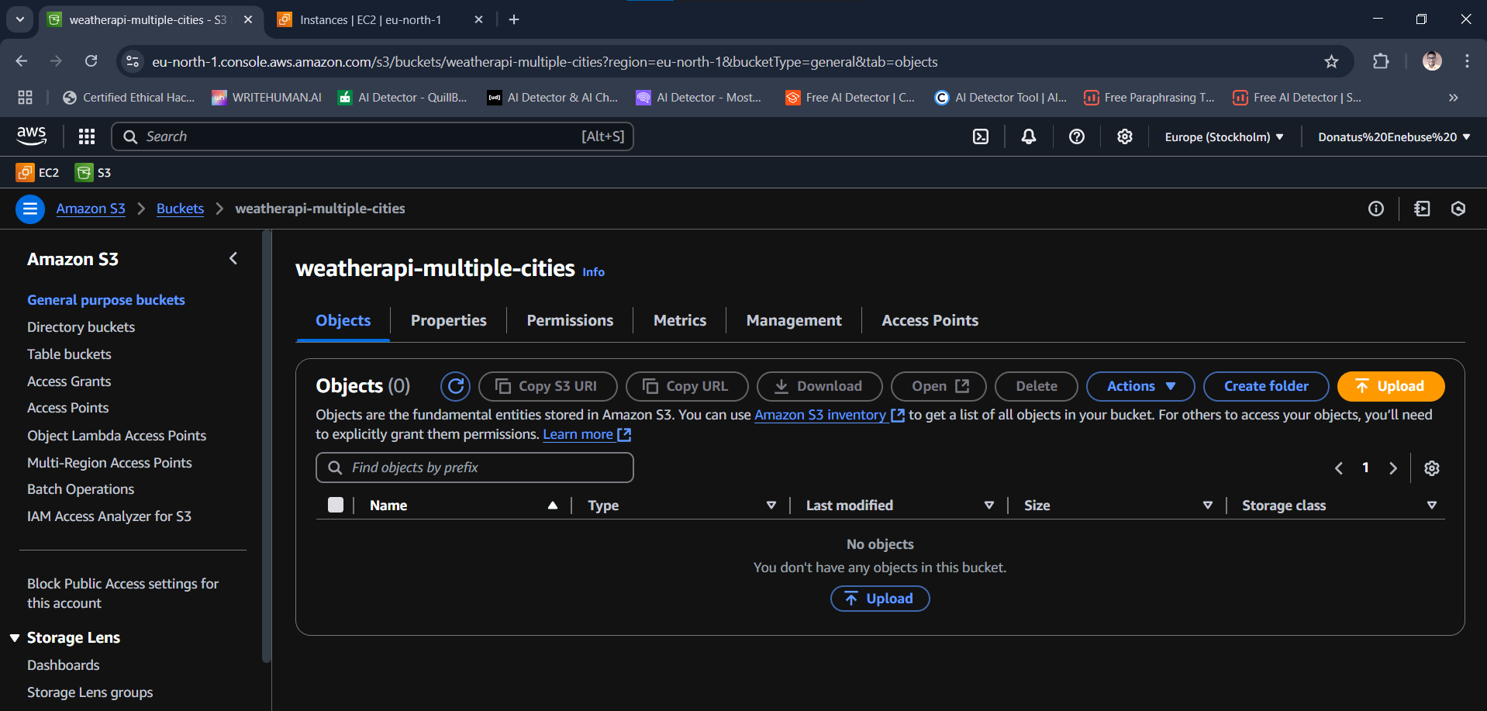
Task: Open the AWS services grid menu
Action: (x=87, y=136)
